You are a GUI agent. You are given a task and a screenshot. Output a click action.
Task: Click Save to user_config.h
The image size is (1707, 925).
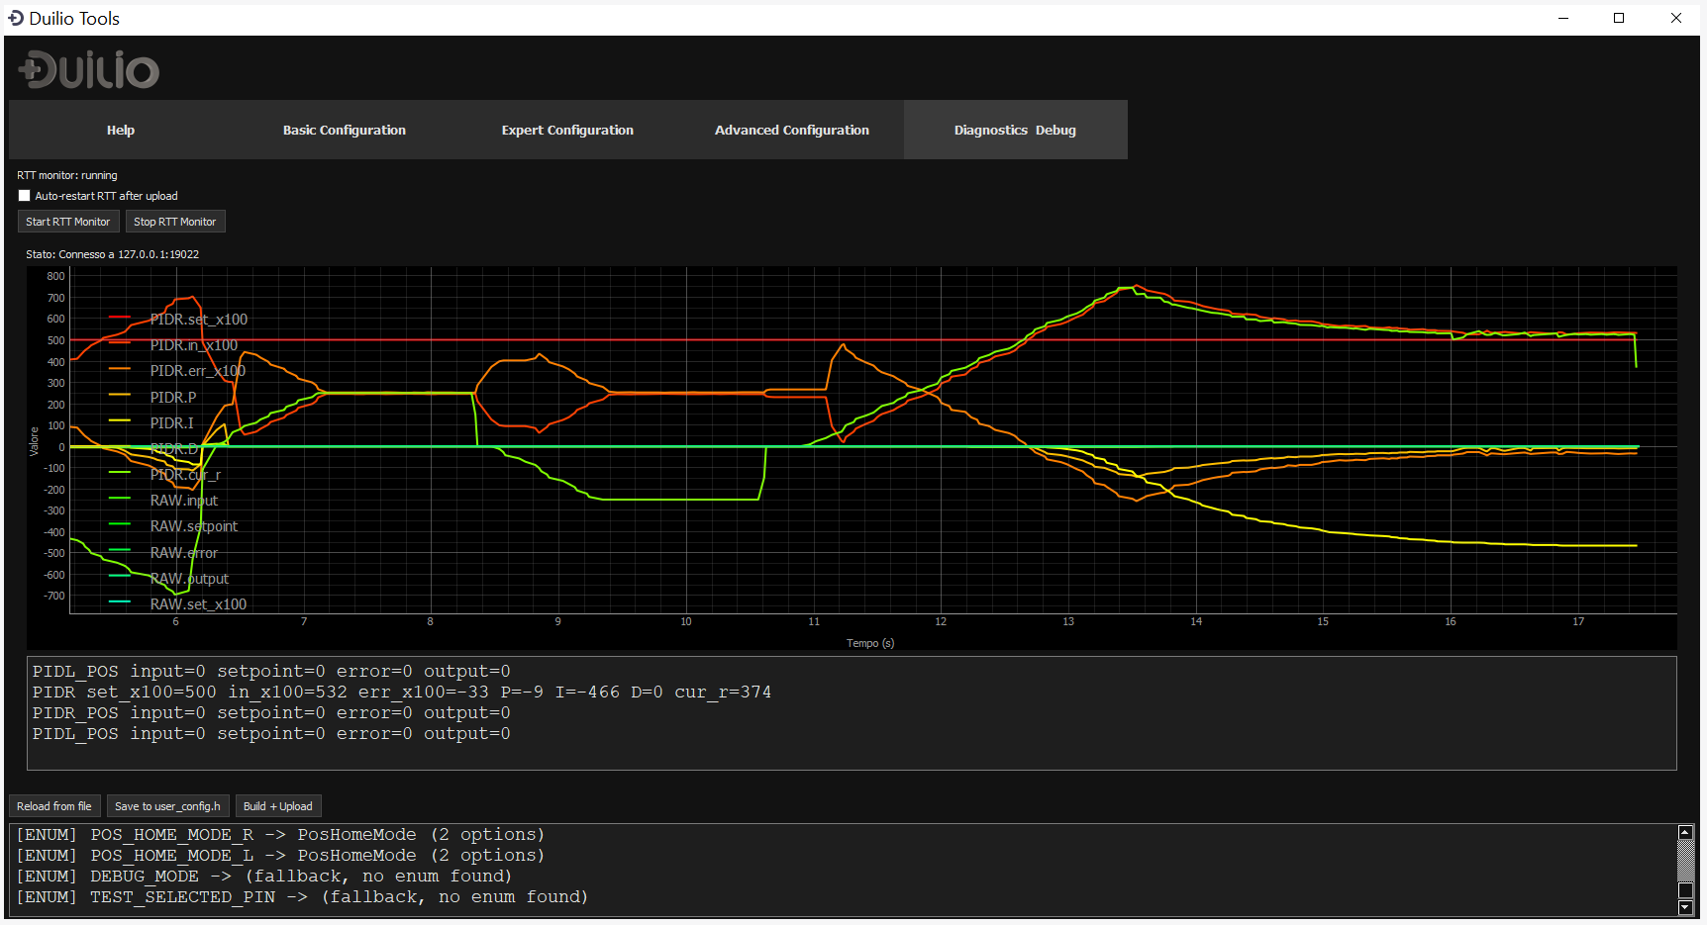167,805
